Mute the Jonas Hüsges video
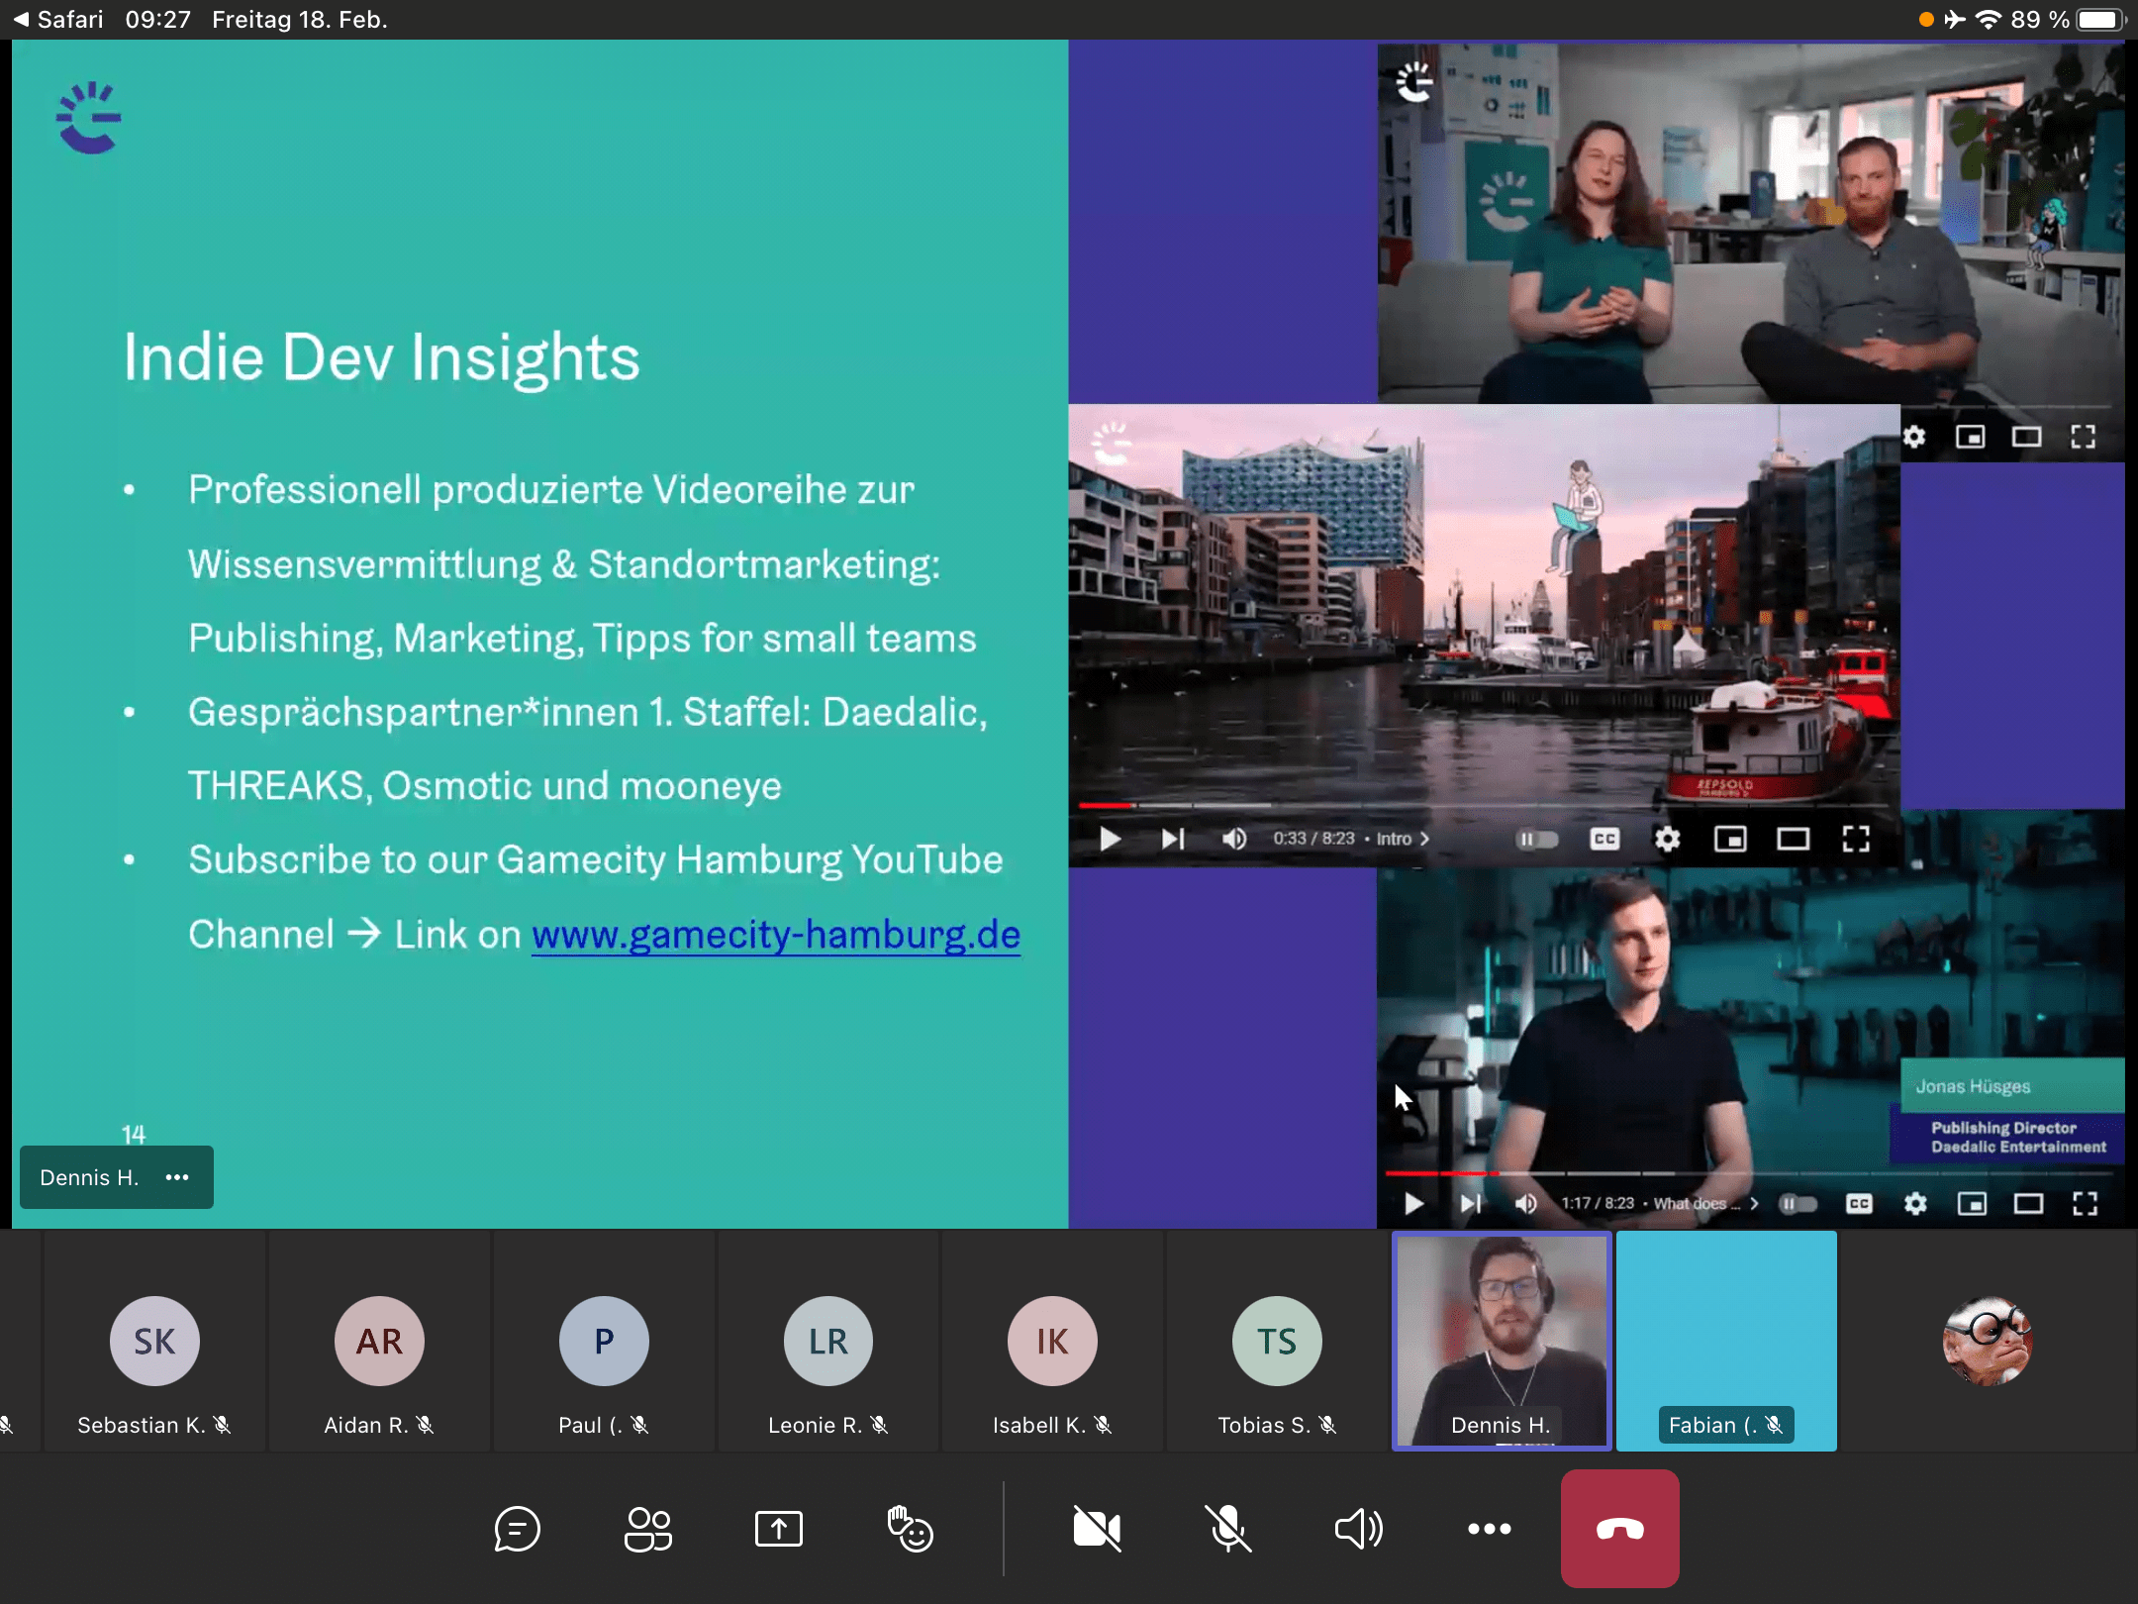 (1526, 1204)
